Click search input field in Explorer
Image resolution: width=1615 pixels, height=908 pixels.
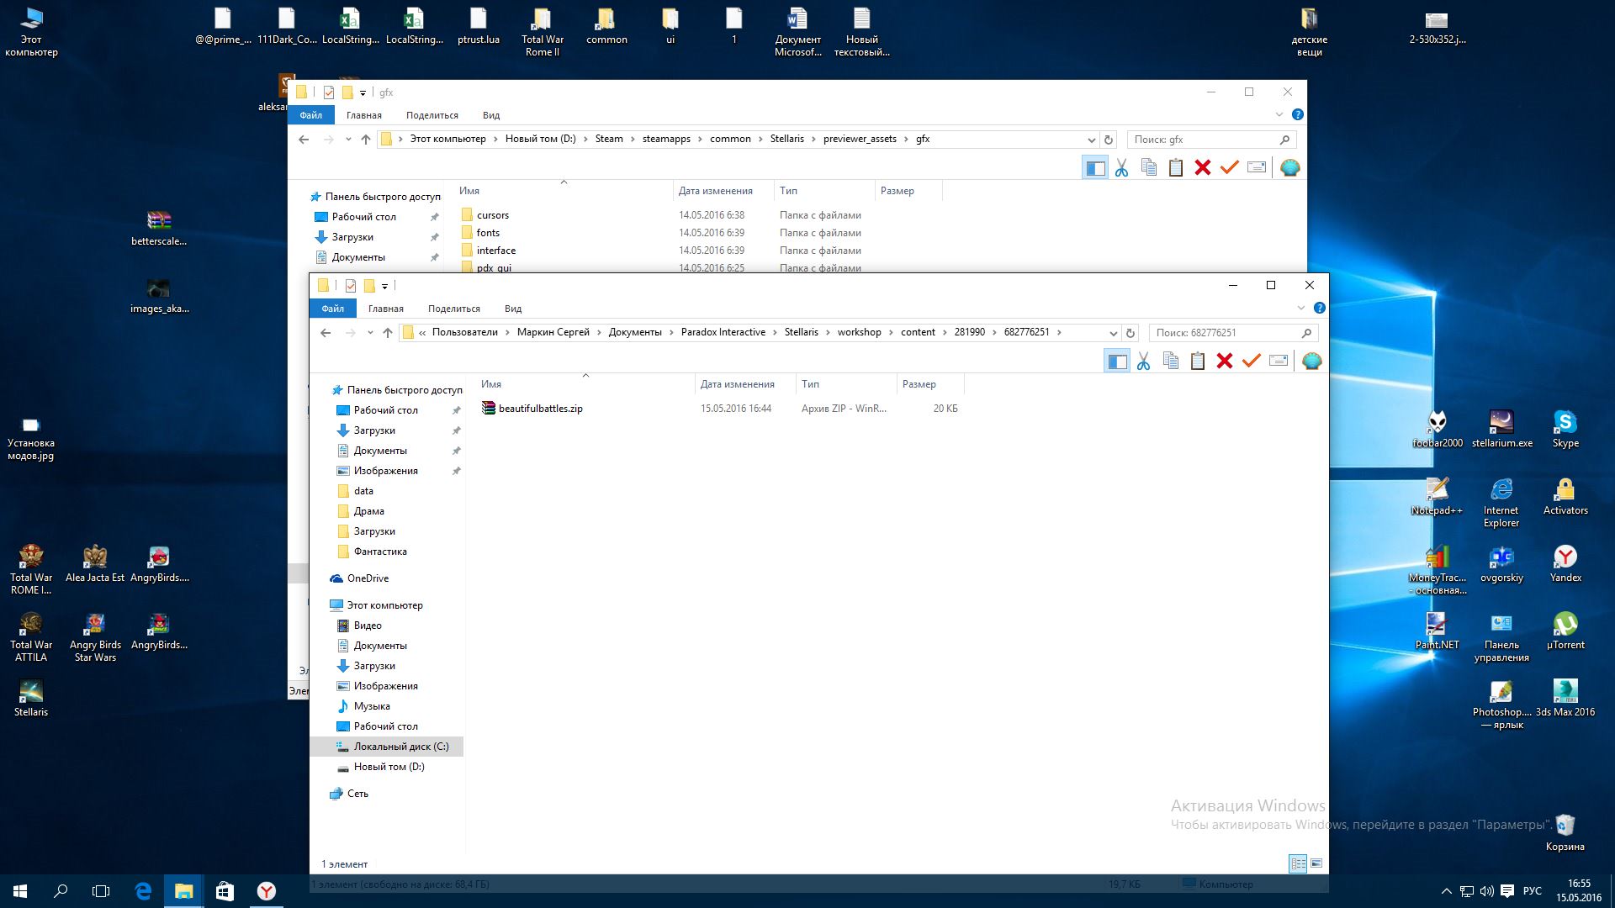[1221, 333]
